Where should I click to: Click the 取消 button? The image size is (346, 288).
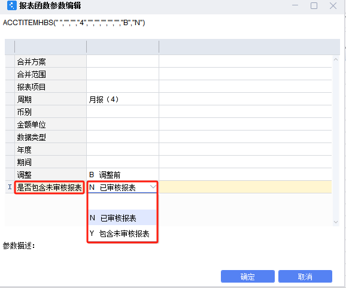click(305, 276)
